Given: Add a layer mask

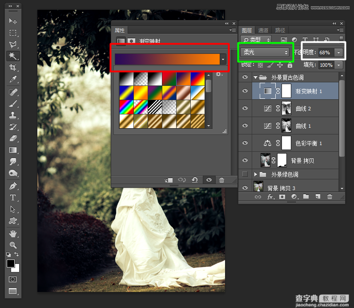Looking at the screenshot, I should pos(282,197).
